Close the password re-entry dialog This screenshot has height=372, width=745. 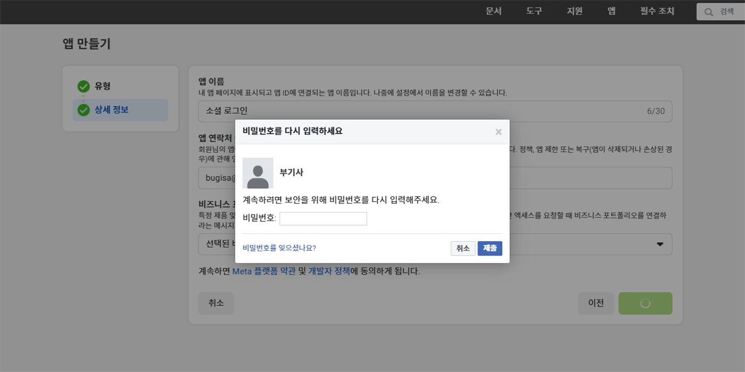click(x=498, y=132)
